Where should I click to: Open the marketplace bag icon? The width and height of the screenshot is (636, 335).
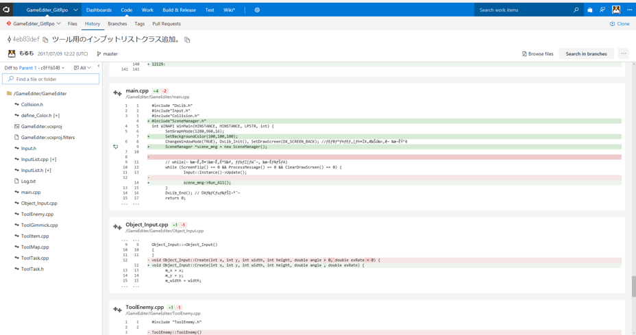(589, 10)
